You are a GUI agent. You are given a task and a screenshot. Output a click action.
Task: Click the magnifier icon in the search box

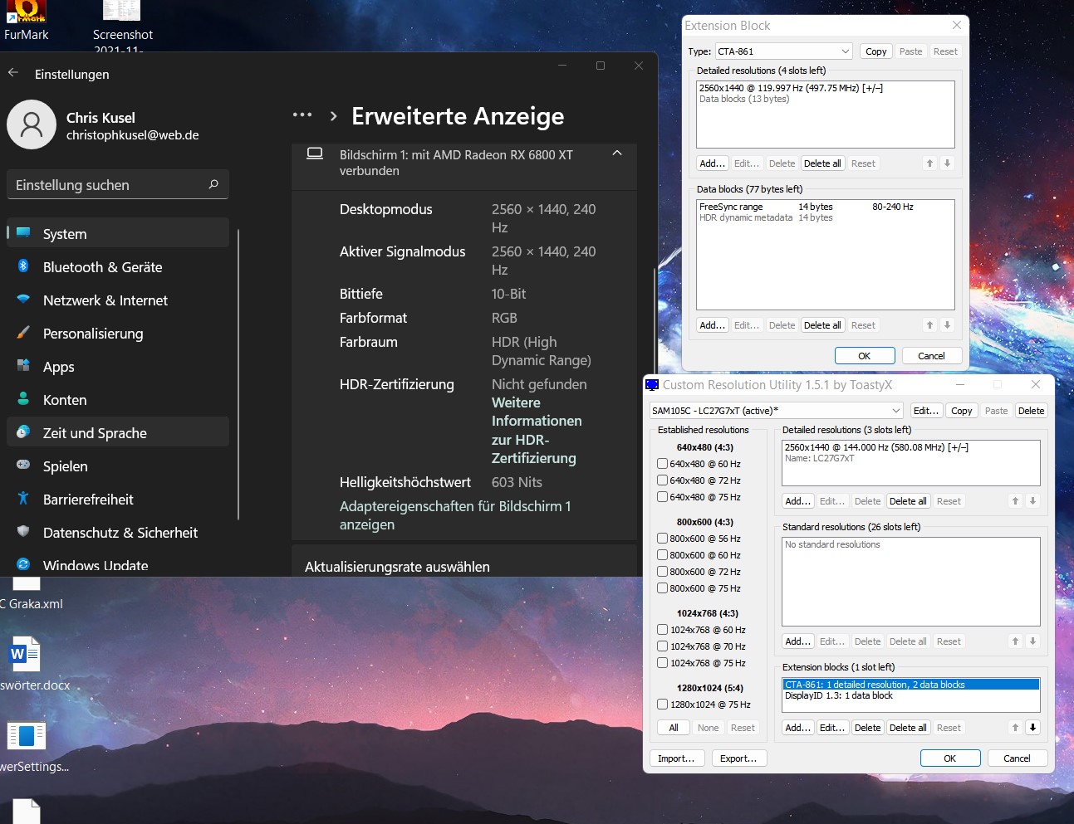point(214,184)
